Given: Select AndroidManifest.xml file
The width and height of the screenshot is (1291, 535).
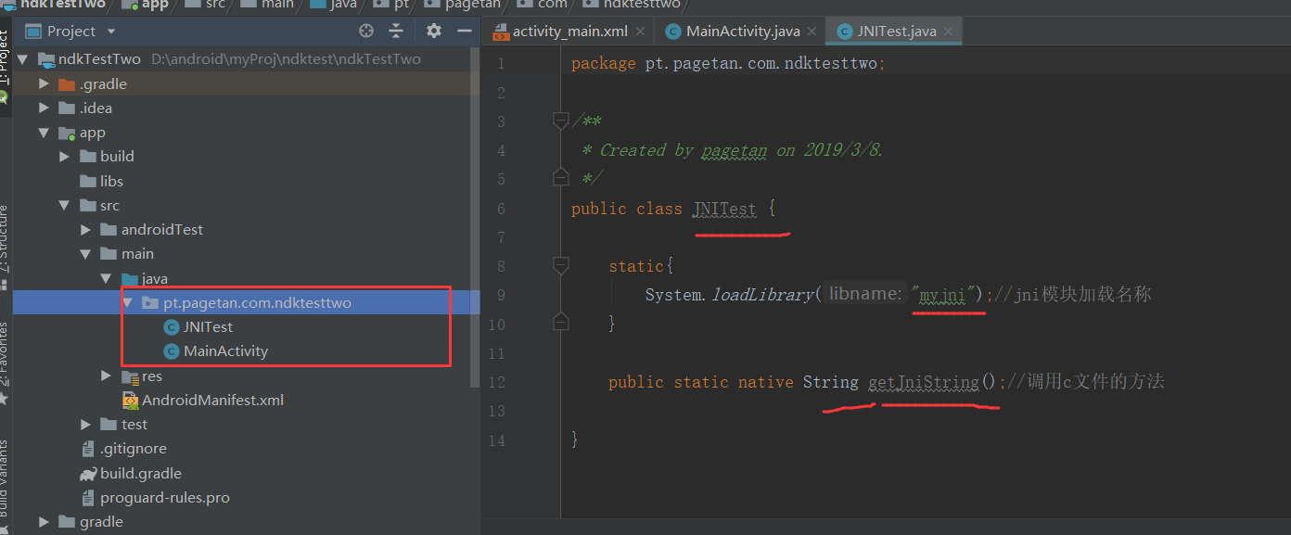Looking at the screenshot, I should pyautogui.click(x=212, y=400).
